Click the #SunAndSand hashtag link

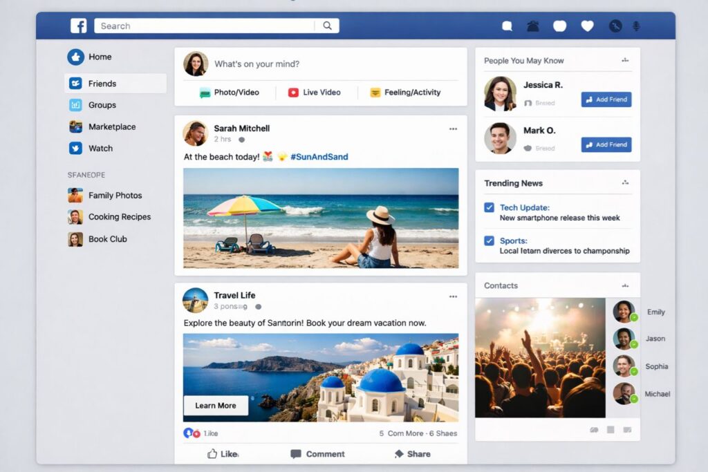[319, 157]
